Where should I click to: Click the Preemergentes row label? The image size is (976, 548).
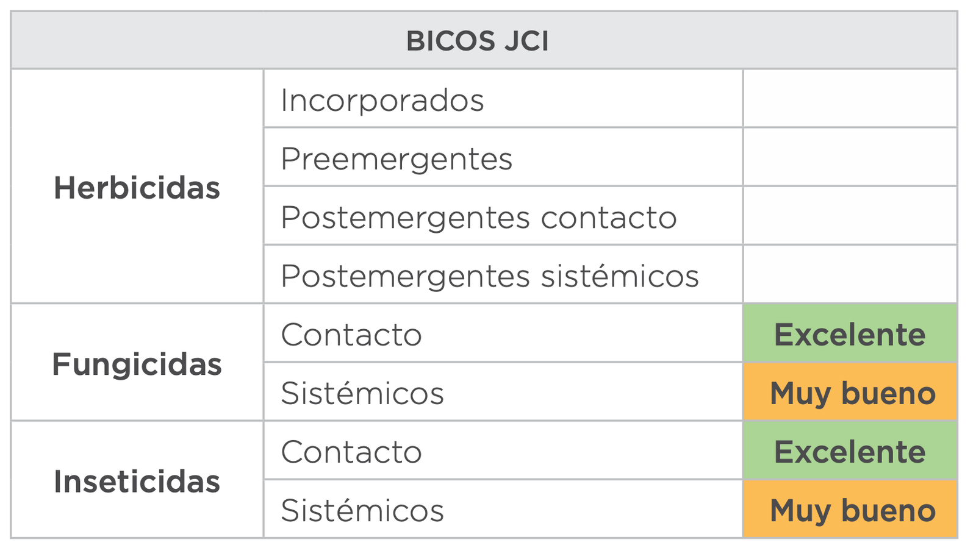pyautogui.click(x=396, y=158)
